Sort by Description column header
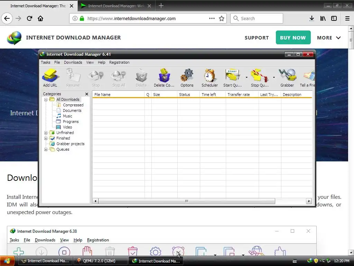354x266 pixels. coord(296,95)
